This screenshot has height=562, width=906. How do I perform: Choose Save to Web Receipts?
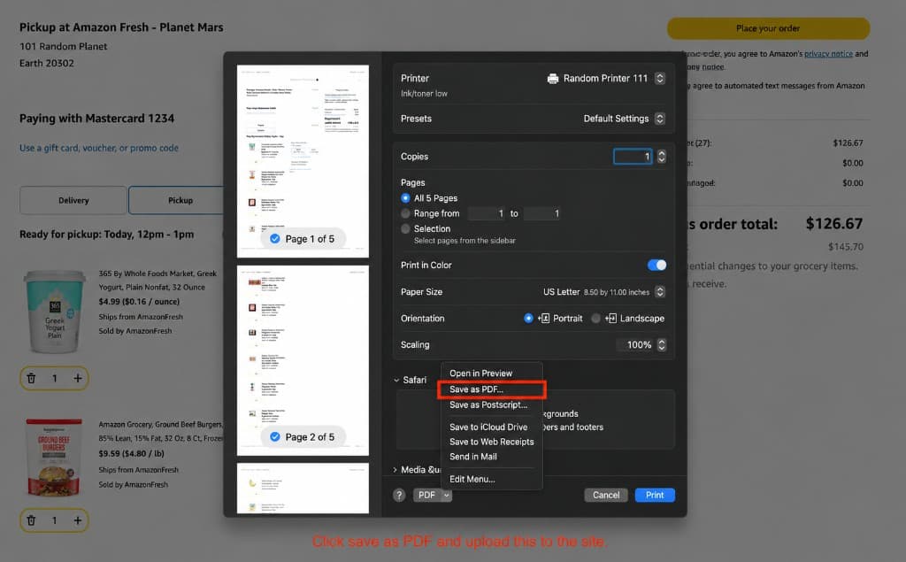click(492, 442)
